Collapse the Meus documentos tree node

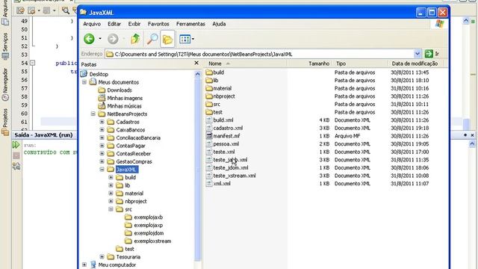(x=84, y=82)
